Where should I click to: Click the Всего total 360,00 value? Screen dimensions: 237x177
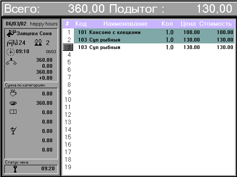tap(86, 9)
